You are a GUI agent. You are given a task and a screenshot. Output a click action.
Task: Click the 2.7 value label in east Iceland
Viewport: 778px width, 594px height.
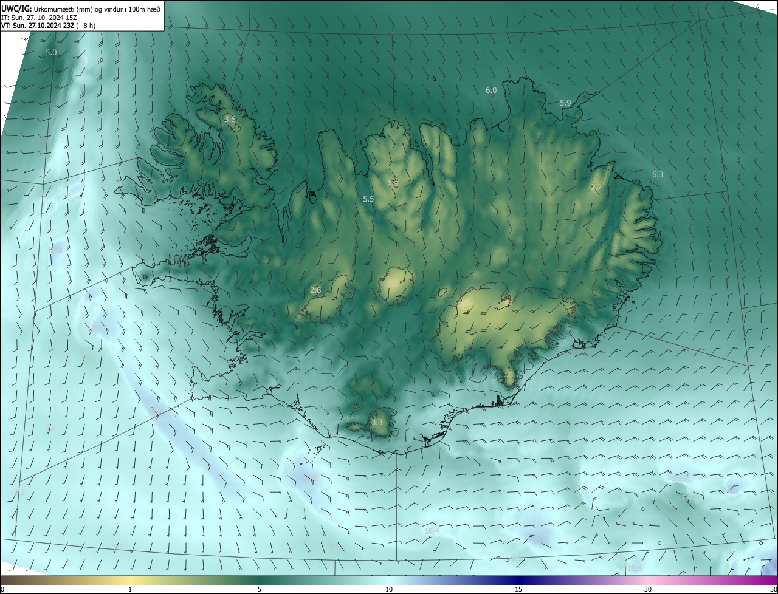(596, 188)
